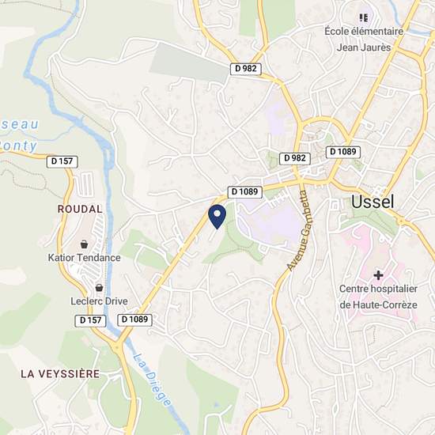The width and height of the screenshot is (435, 435).
Task: Select the Leclerc Drive shopping bag icon
Action: [99, 288]
